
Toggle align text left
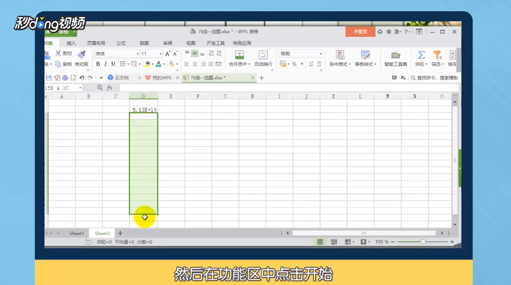(187, 64)
